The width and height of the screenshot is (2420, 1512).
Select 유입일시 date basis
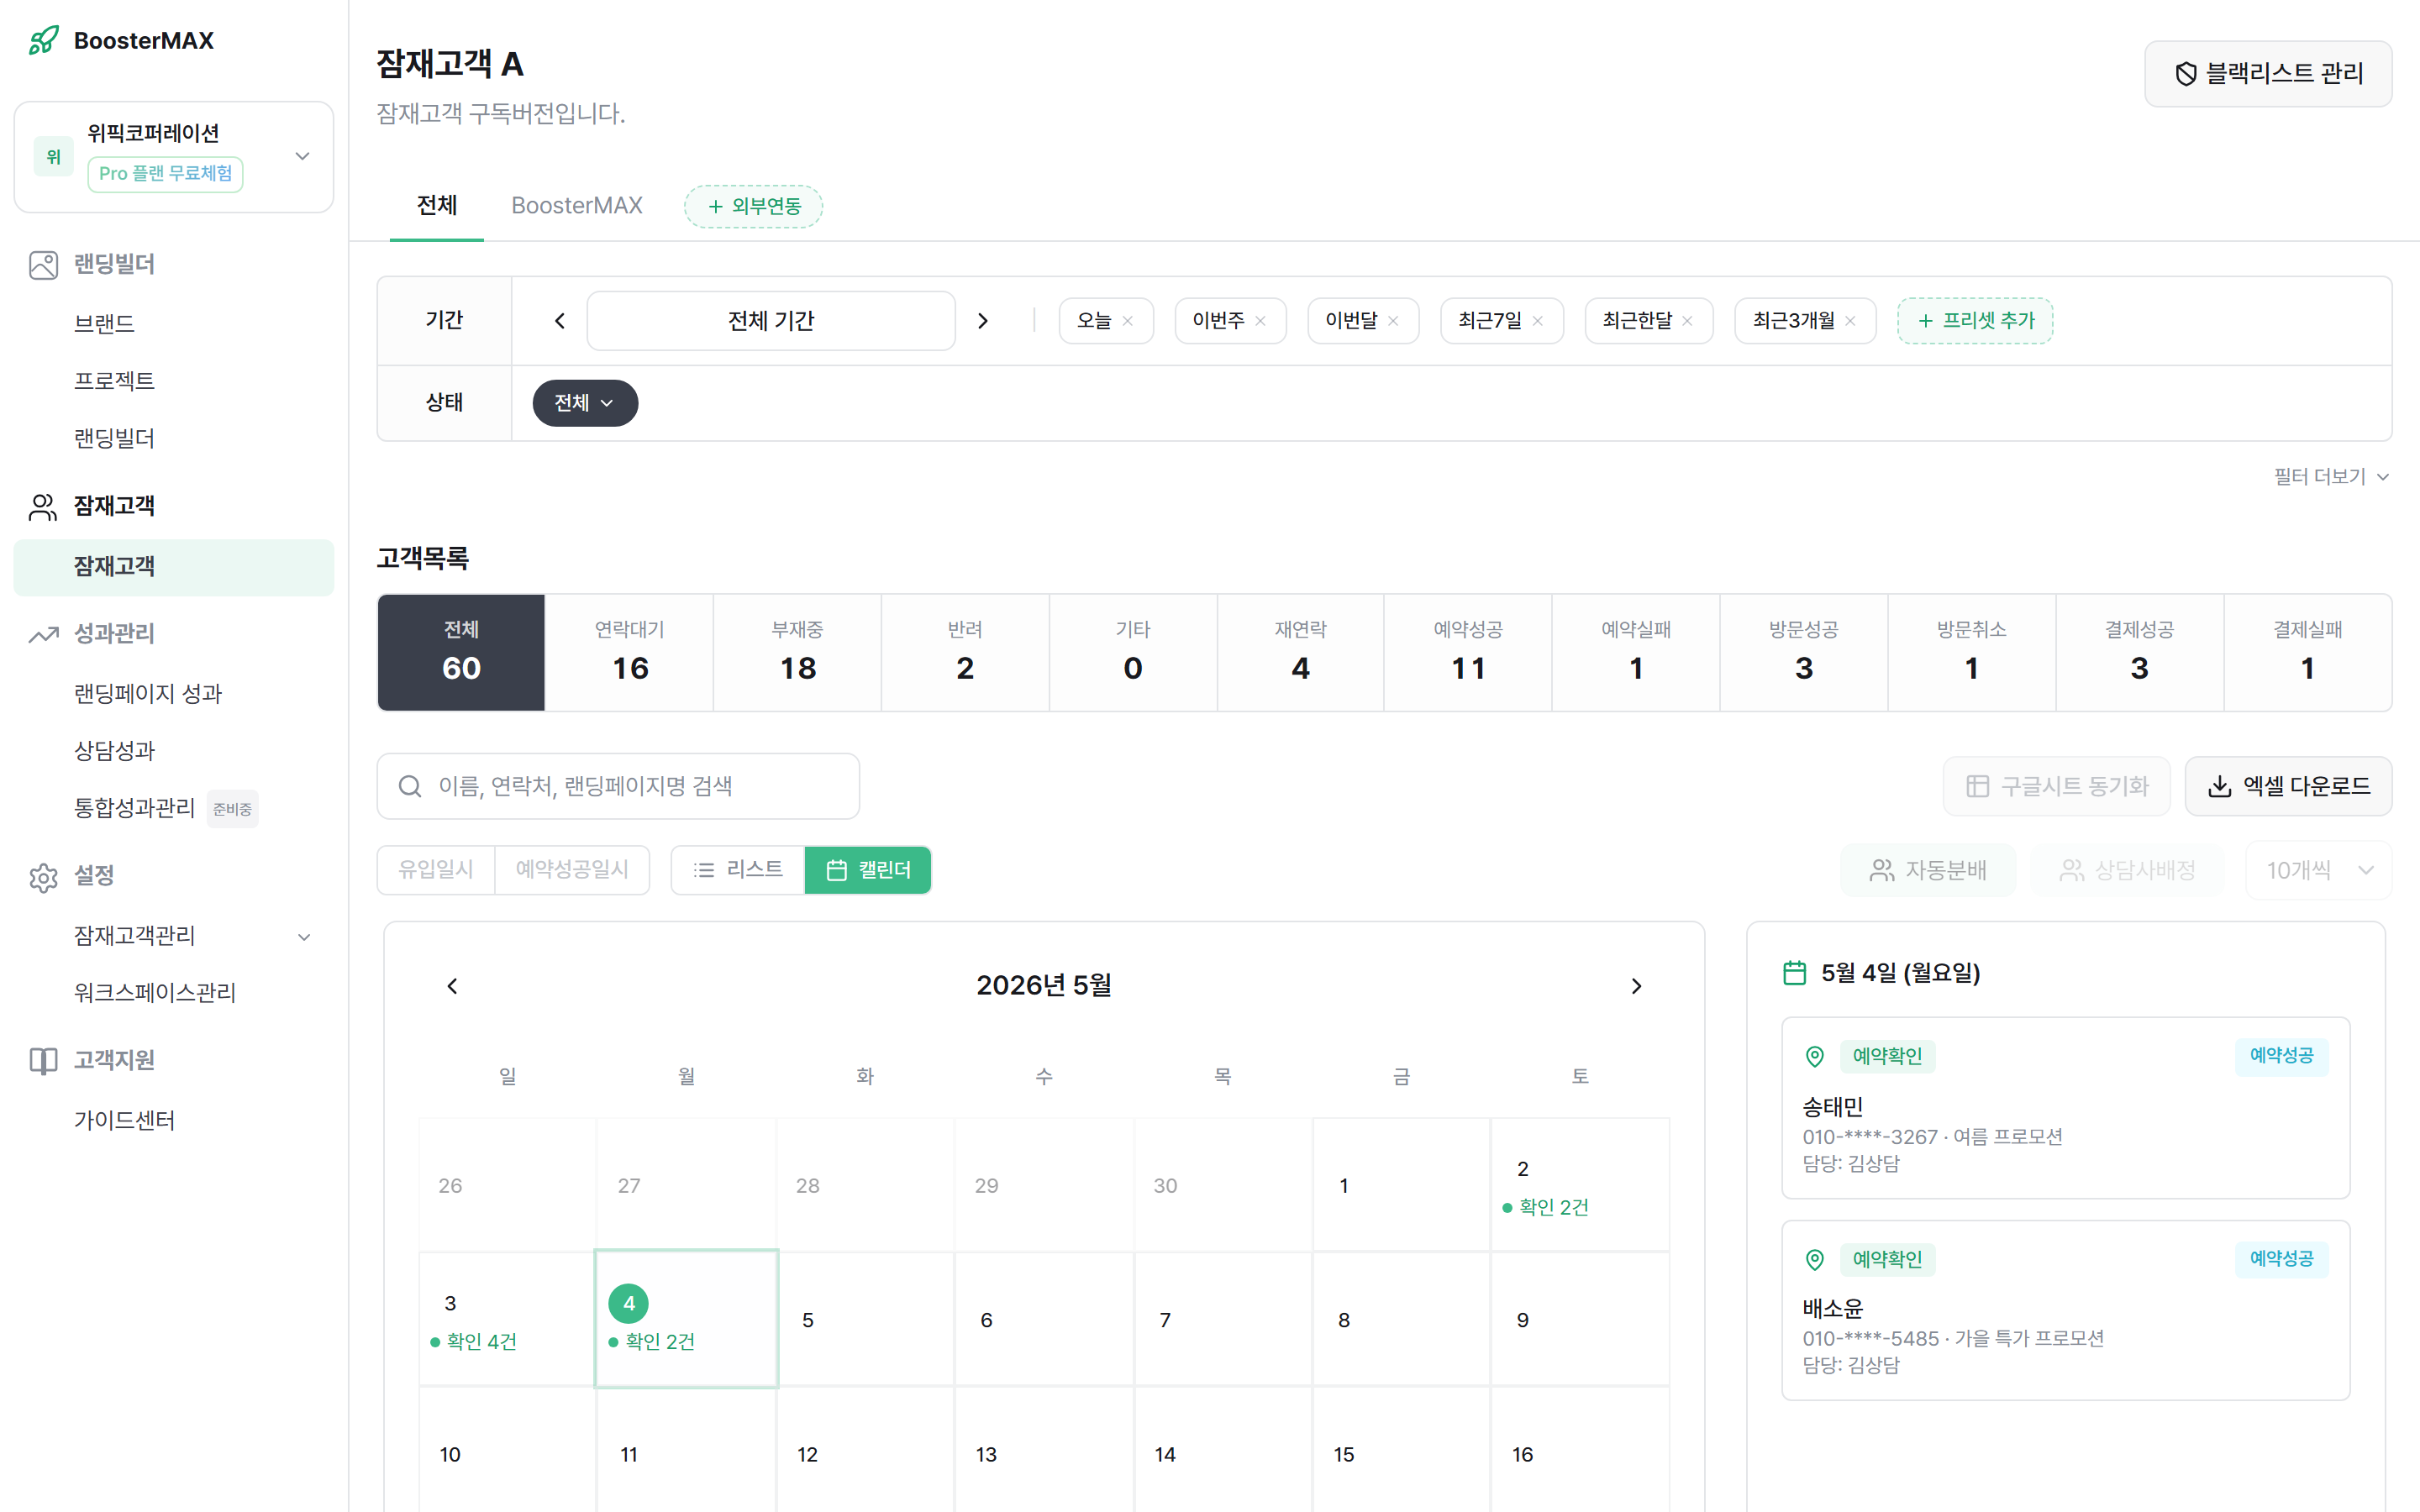pos(436,870)
